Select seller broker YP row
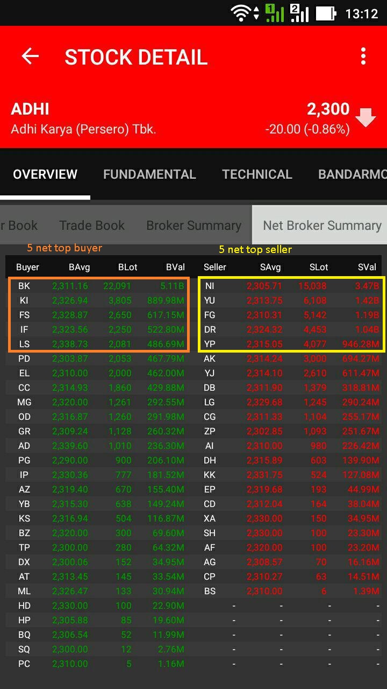 pyautogui.click(x=291, y=344)
